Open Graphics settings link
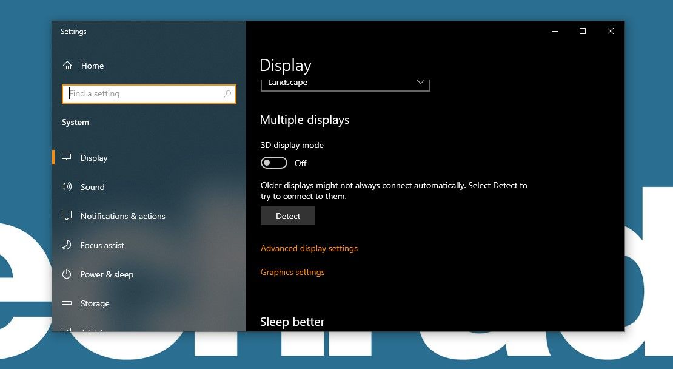Viewport: 673px width, 369px height. (293, 272)
